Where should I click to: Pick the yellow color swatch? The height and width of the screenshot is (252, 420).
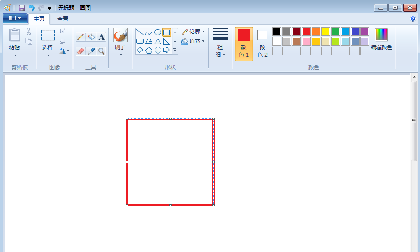(x=326, y=31)
